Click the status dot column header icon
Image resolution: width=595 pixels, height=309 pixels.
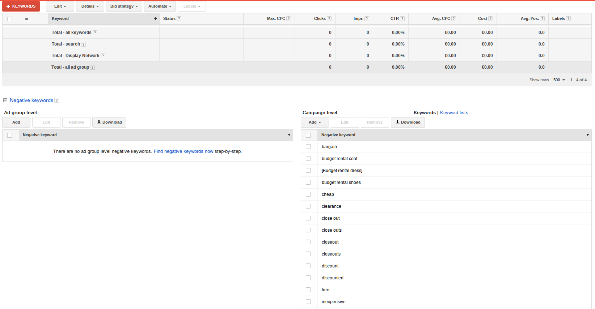pos(26,19)
